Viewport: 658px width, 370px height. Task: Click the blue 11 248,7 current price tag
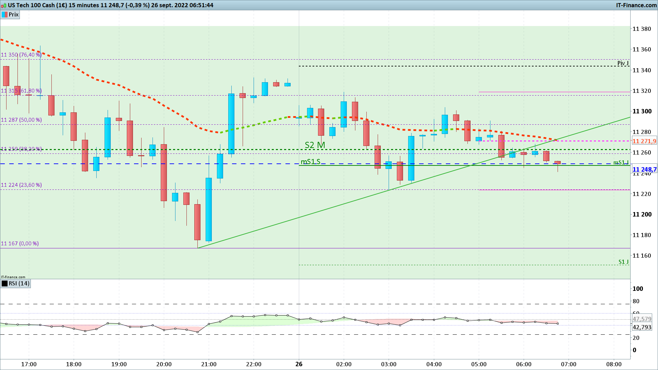644,170
